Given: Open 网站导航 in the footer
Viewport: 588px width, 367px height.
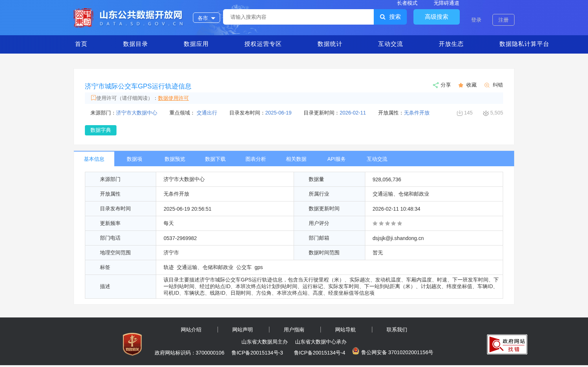Looking at the screenshot, I should (x=345, y=330).
